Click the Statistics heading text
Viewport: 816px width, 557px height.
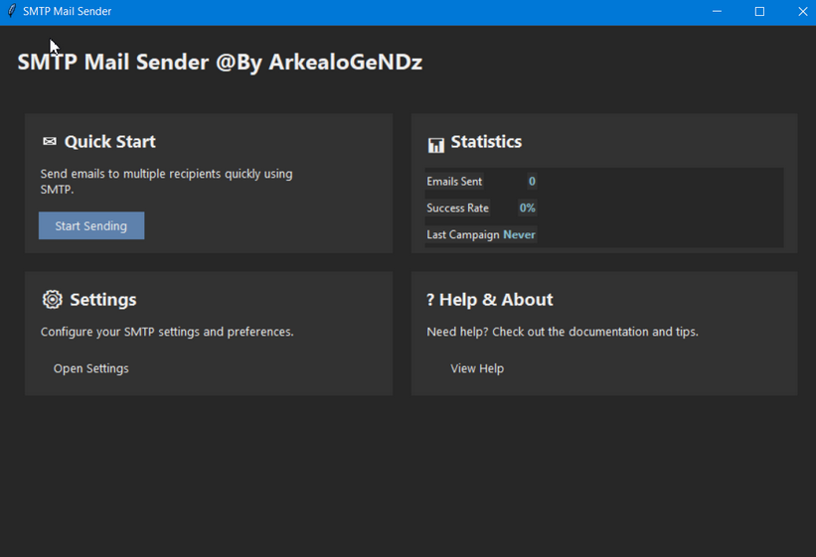(x=486, y=142)
